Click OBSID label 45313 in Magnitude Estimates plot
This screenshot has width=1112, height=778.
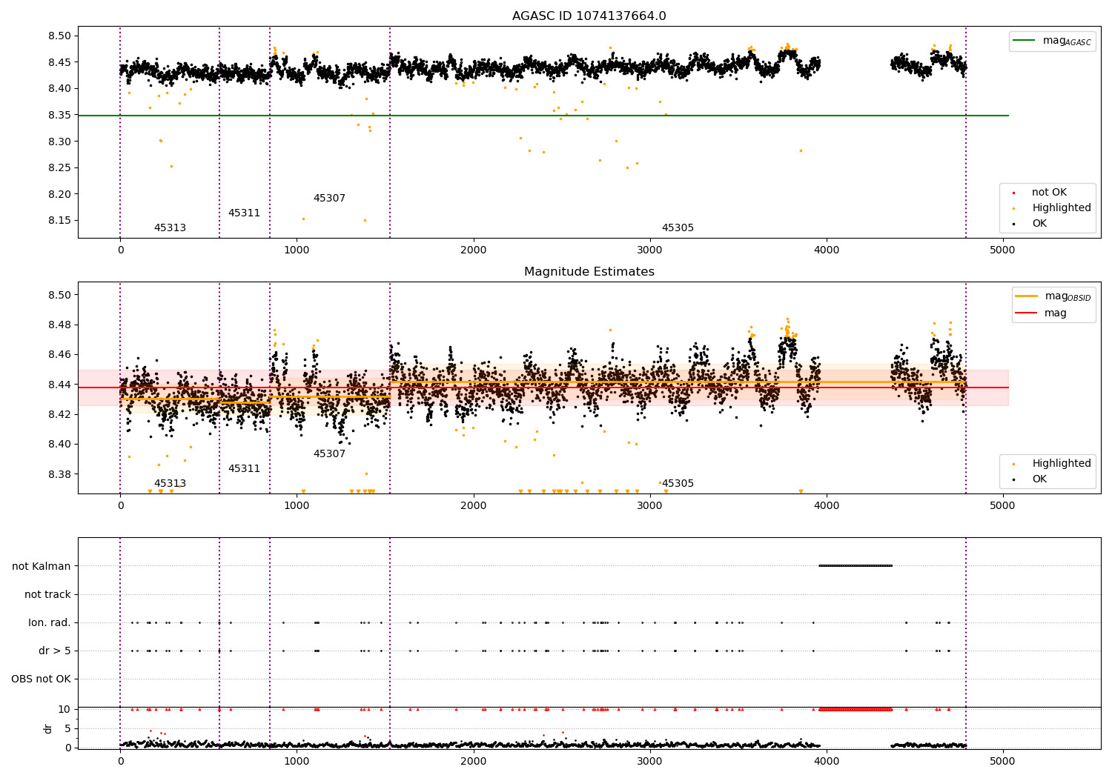click(x=170, y=484)
